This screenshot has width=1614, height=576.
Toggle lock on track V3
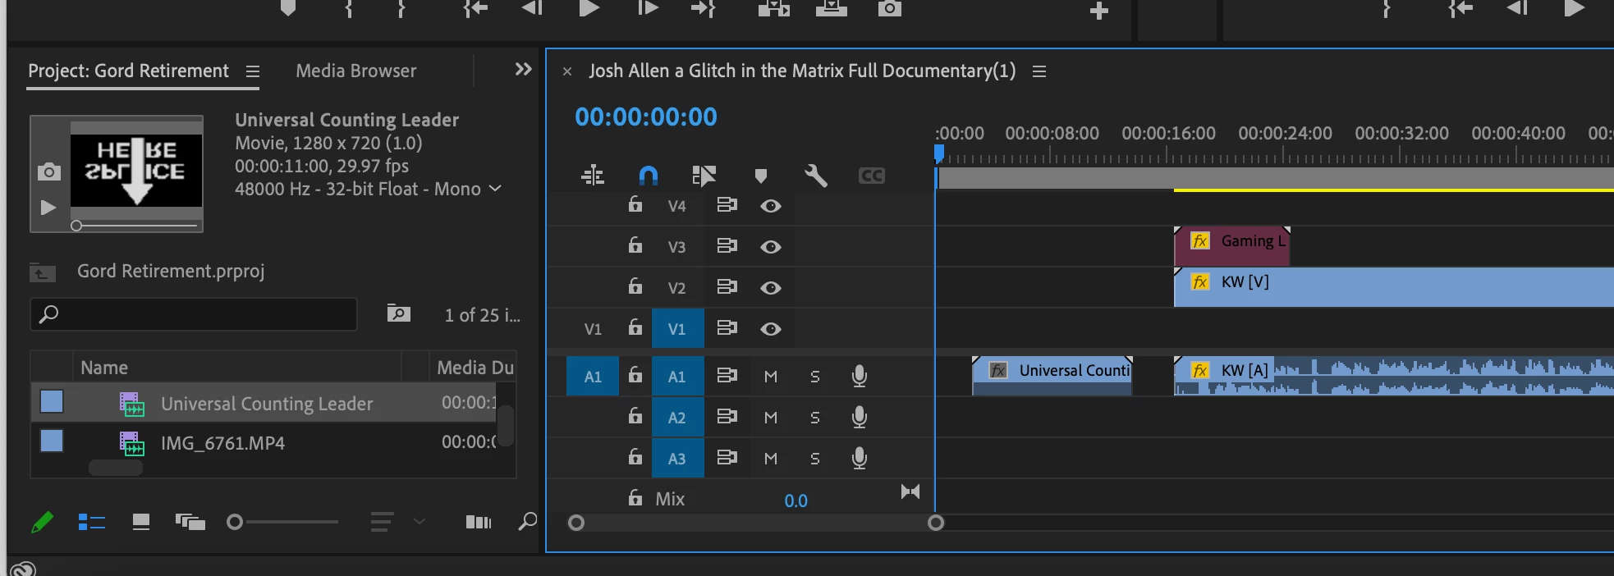coord(635,245)
